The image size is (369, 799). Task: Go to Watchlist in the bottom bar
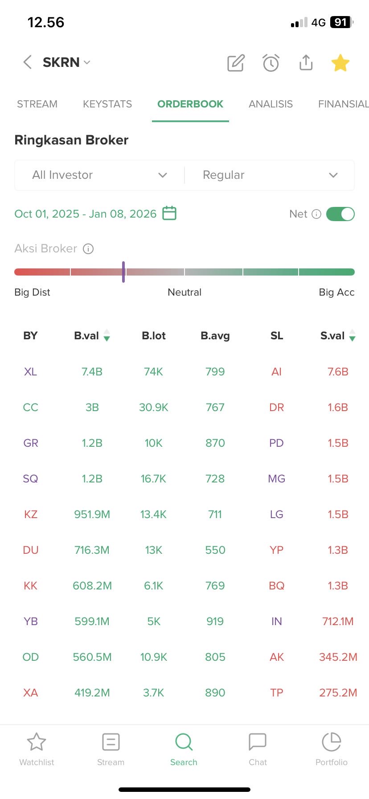point(37,742)
